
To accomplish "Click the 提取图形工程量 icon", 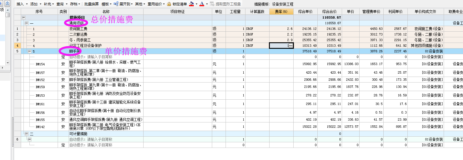I will click(212, 4).
